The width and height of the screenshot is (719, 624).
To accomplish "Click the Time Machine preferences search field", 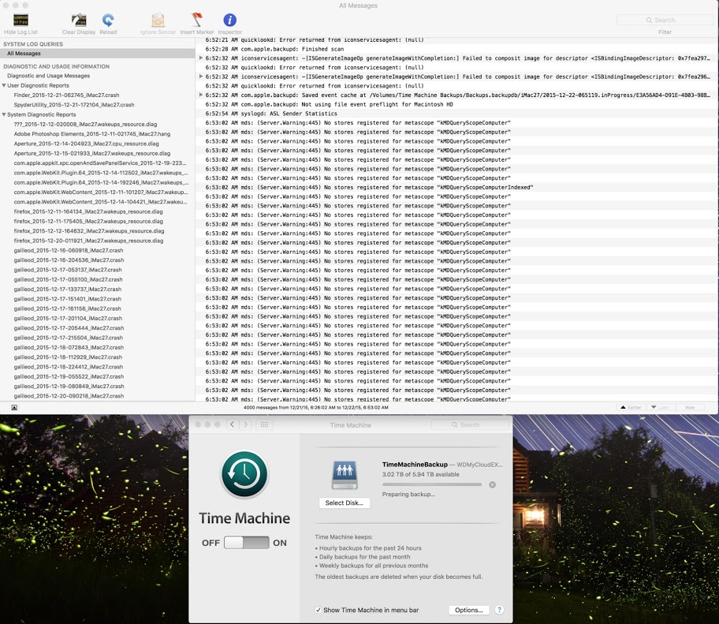I will pyautogui.click(x=470, y=425).
